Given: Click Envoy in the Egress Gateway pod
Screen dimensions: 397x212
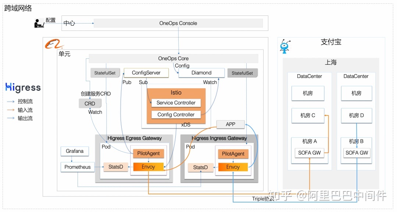Looking at the screenshot, I should tap(149, 167).
